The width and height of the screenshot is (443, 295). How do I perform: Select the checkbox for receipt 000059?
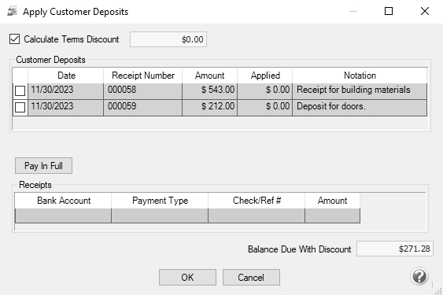tap(20, 107)
